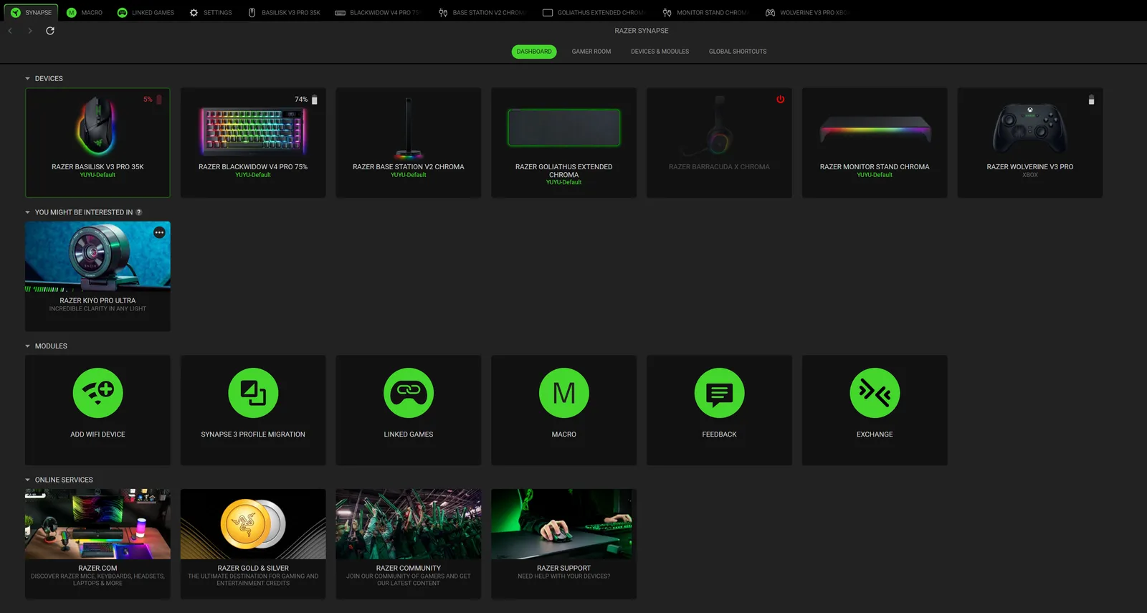Click the YUYU-Default profile under BlackWidow V4 Pro
This screenshot has height=613, width=1147.
(253, 175)
